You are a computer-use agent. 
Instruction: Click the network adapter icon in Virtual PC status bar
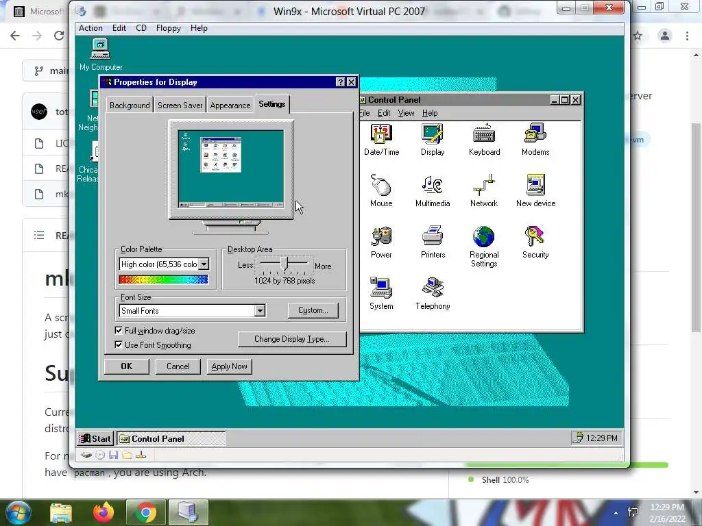point(141,455)
